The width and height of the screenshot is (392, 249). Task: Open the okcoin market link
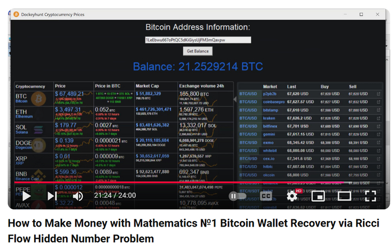(269, 175)
